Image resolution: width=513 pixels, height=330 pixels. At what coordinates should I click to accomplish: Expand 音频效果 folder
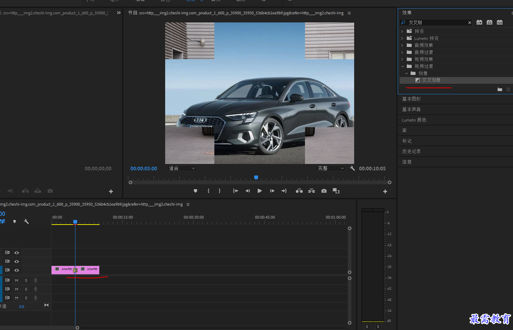[x=402, y=45]
